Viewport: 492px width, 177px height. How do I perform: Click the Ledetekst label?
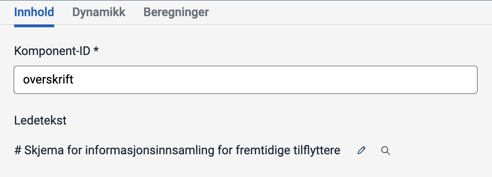(x=40, y=120)
